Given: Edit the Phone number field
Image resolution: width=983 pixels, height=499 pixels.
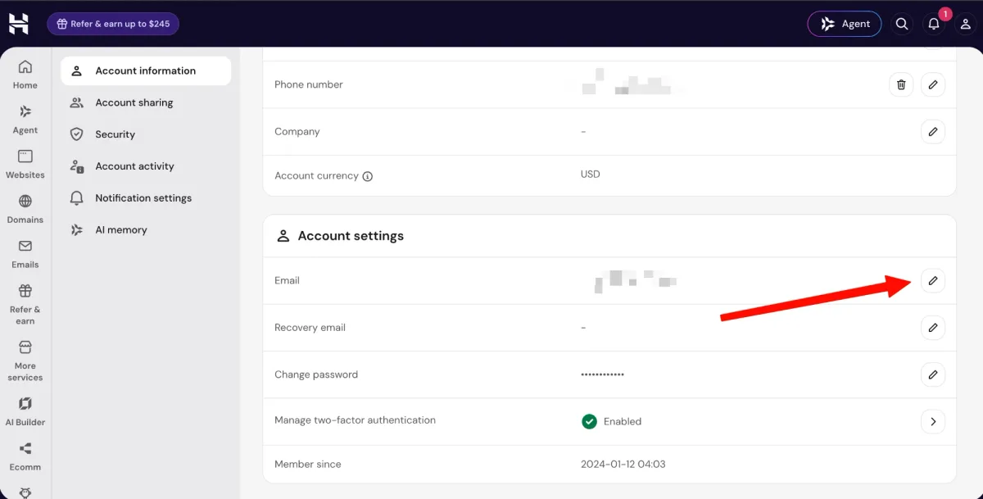Looking at the screenshot, I should (933, 84).
